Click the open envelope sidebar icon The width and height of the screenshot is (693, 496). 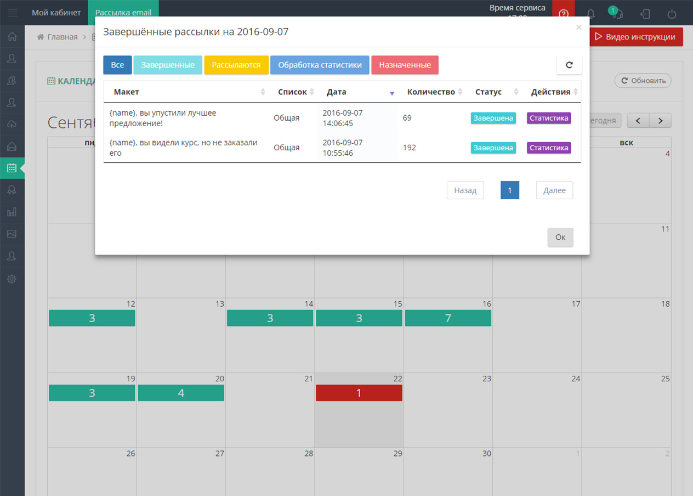tap(12, 146)
